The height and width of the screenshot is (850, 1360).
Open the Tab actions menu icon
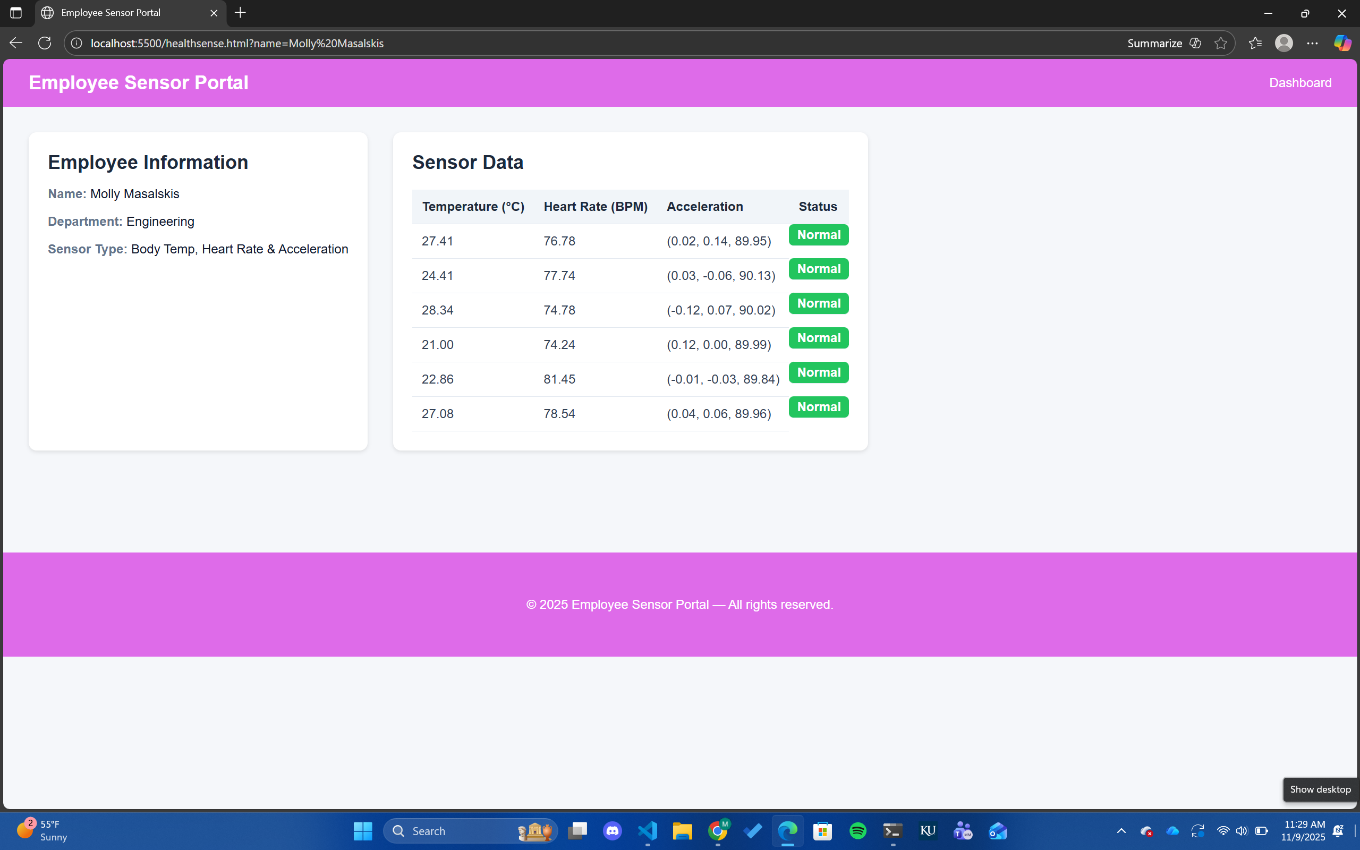tap(16, 13)
